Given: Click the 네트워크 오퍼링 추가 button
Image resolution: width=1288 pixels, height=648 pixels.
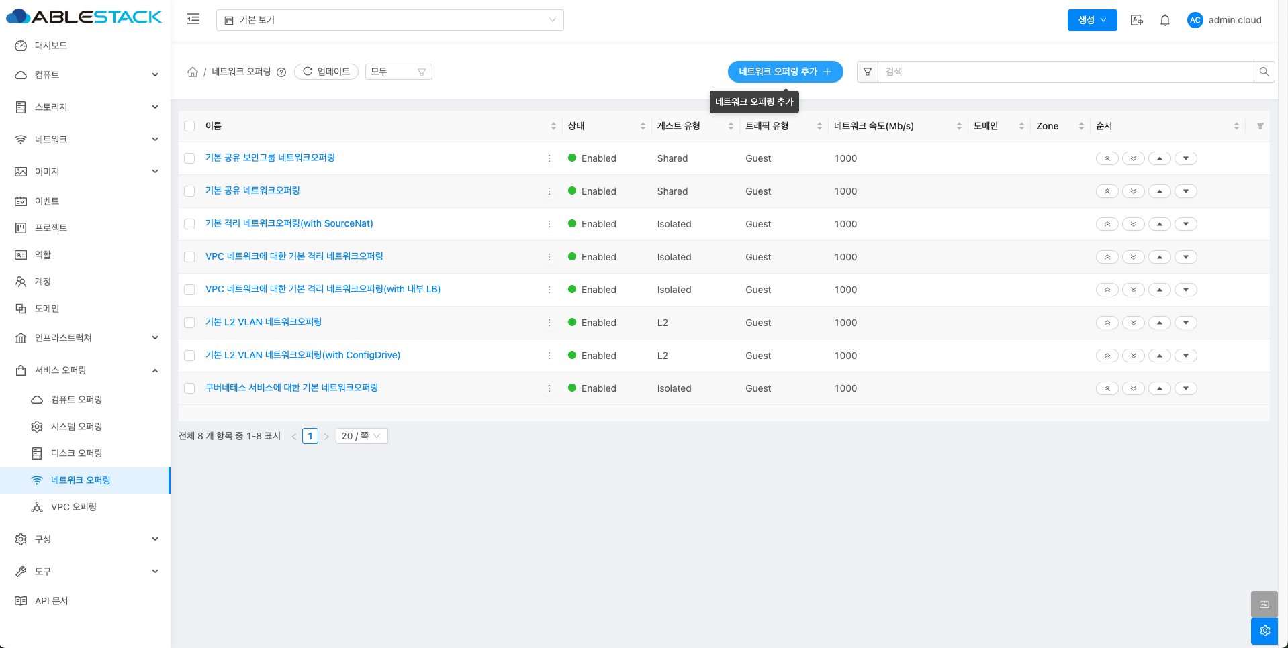Looking at the screenshot, I should pyautogui.click(x=785, y=72).
